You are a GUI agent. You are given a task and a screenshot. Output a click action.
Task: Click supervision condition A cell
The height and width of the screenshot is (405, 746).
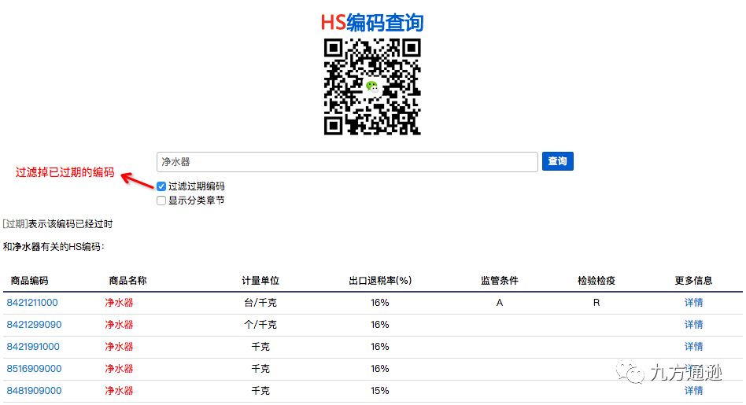499,303
